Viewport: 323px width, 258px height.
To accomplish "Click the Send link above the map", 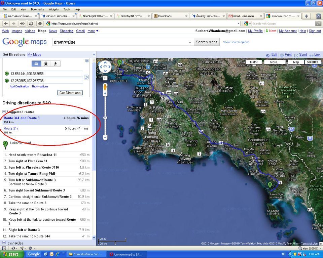I will coord(303,54).
